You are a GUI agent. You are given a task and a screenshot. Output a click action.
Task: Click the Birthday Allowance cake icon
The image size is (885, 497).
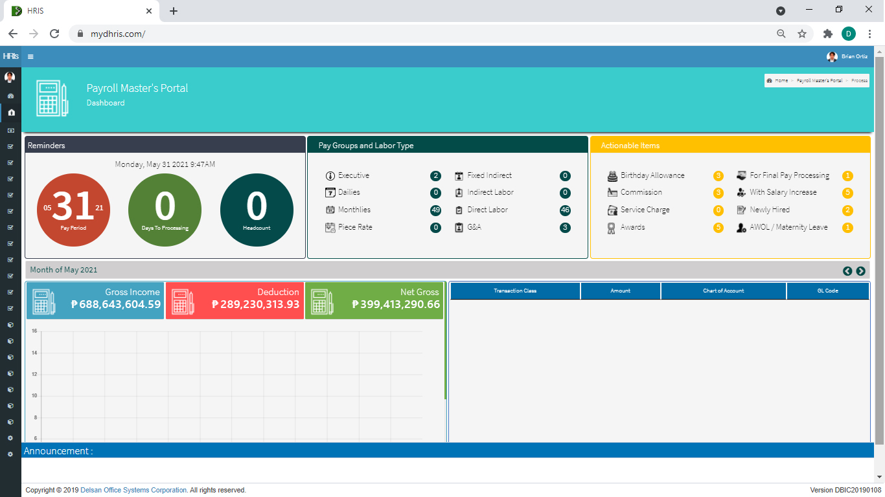click(x=612, y=176)
